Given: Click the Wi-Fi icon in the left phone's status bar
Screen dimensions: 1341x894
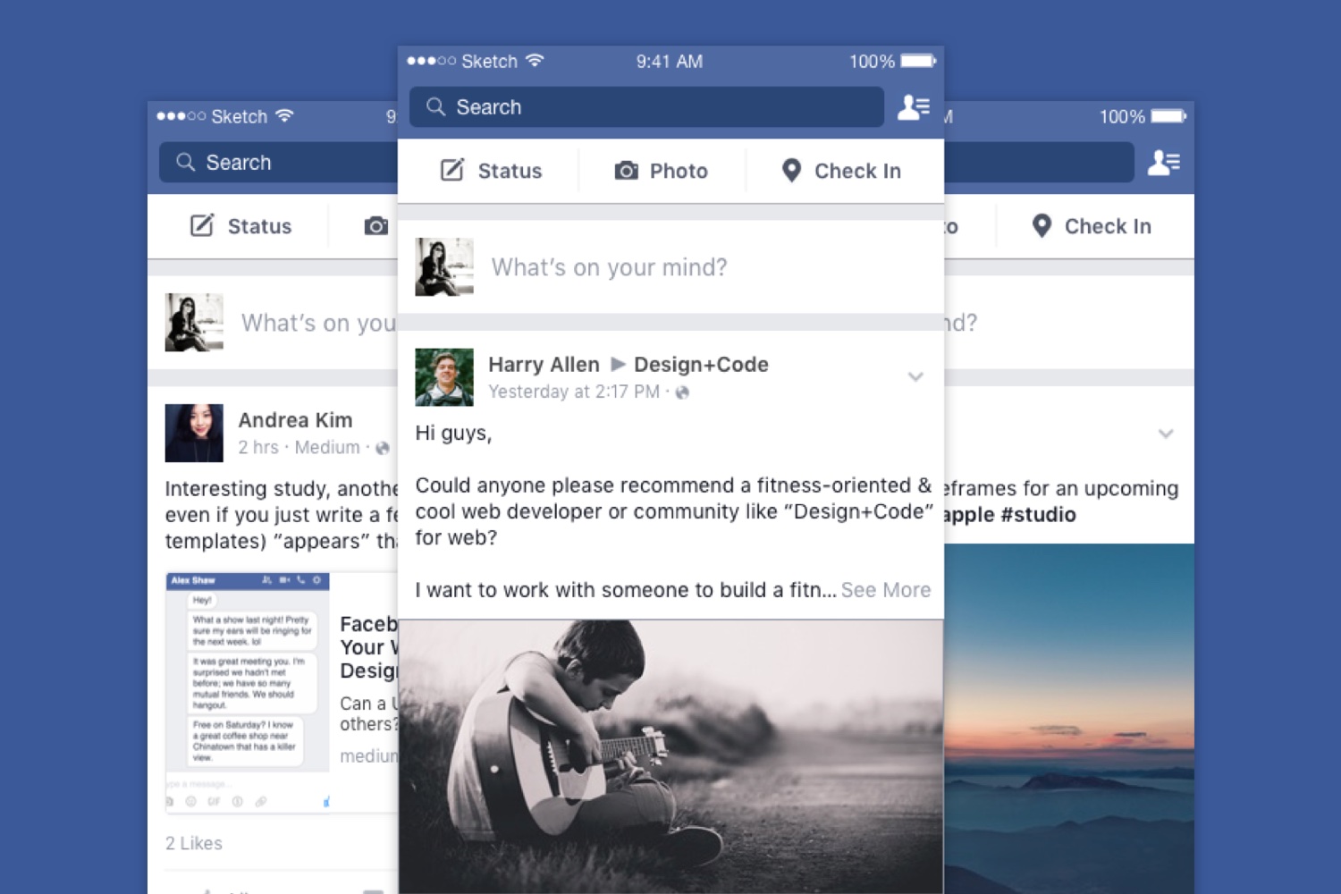Looking at the screenshot, I should tap(284, 116).
